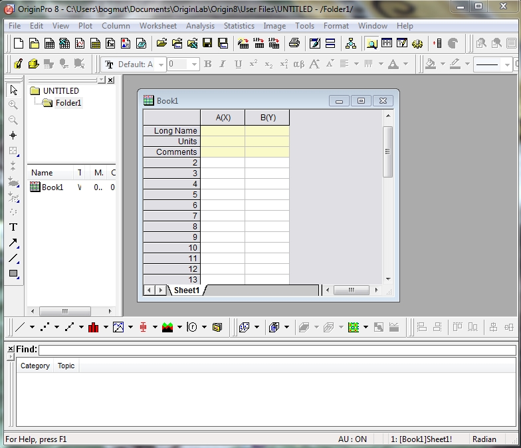Select the Line drawing tool
Viewport: 521px width, 448px height.
pos(13,258)
